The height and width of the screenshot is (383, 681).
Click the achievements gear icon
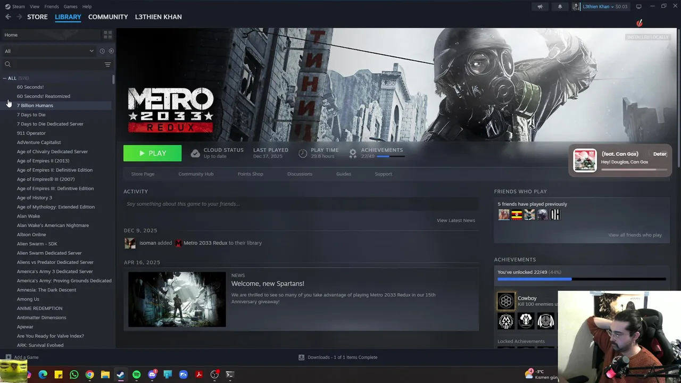tap(353, 153)
